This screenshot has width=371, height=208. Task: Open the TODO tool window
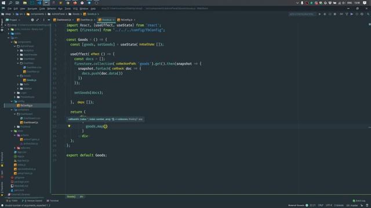pyautogui.click(x=12, y=201)
